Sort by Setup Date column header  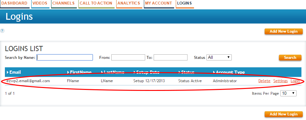[x=146, y=72]
